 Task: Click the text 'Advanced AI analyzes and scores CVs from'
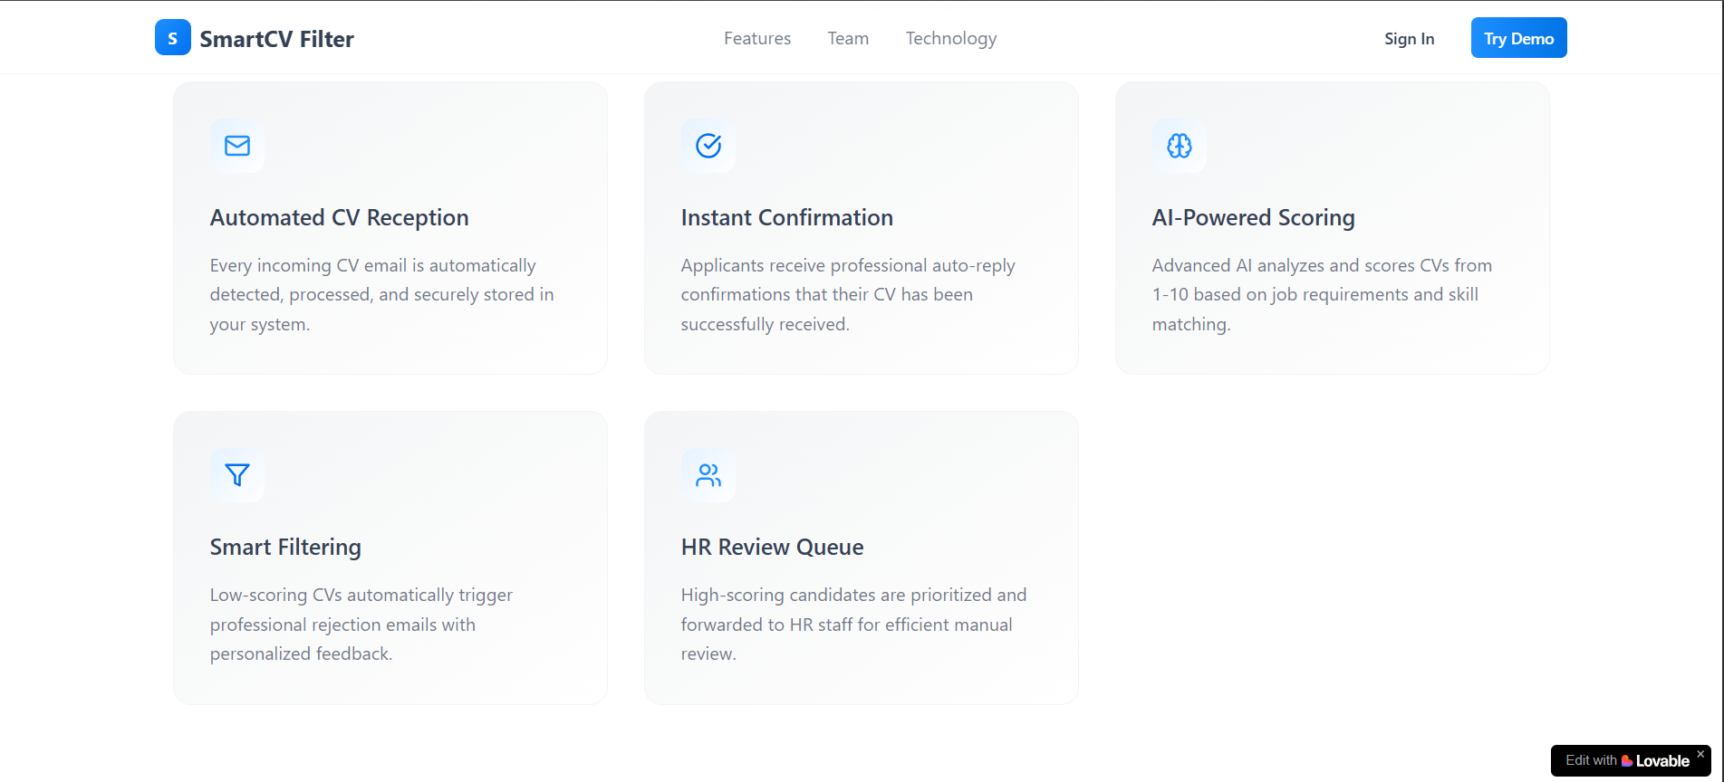1322,265
